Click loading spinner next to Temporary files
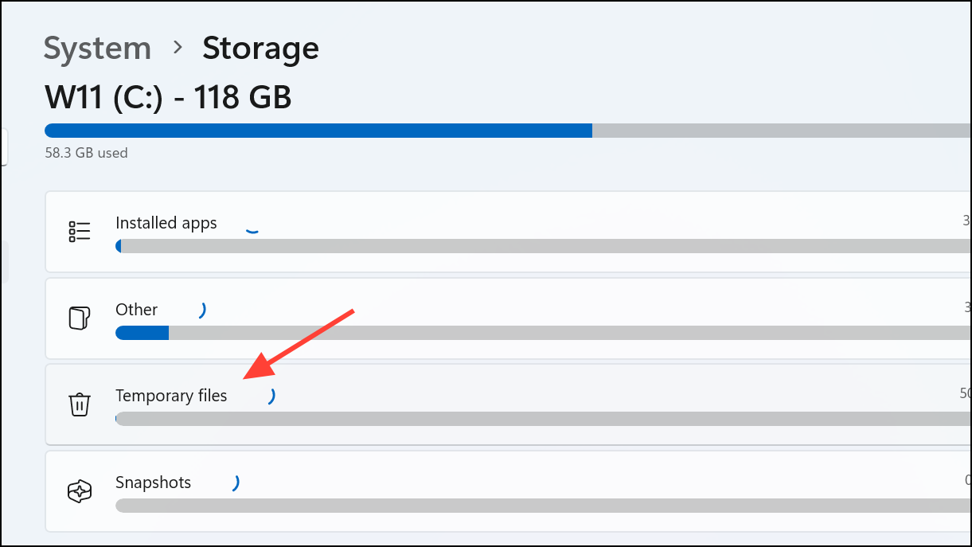The width and height of the screenshot is (972, 547). [x=272, y=396]
